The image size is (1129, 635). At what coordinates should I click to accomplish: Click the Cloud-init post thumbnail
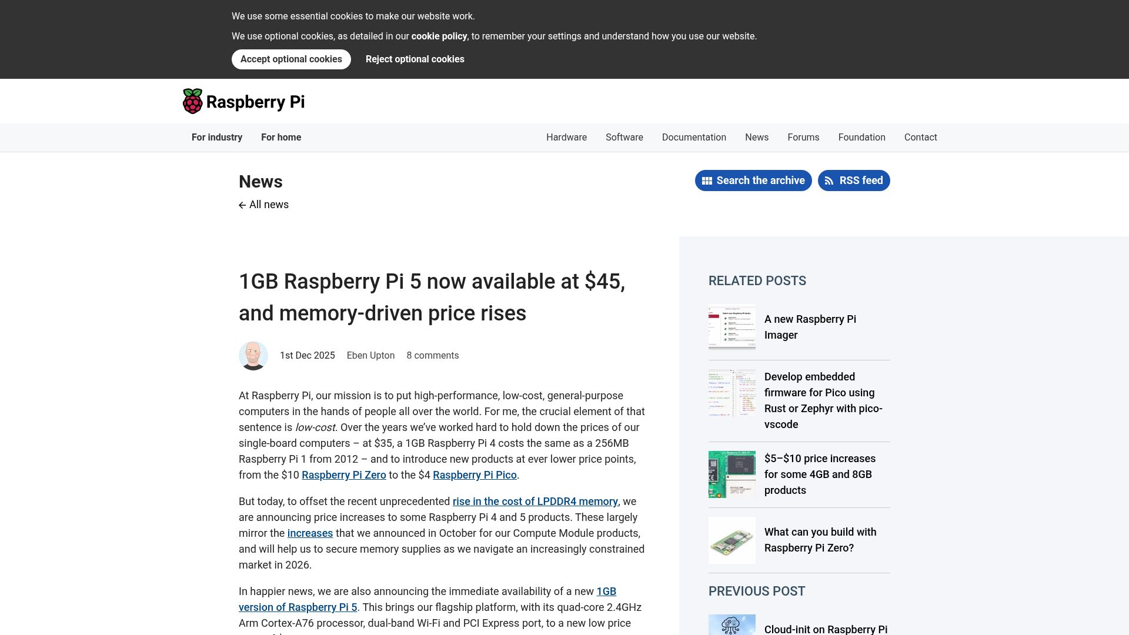pos(732,625)
